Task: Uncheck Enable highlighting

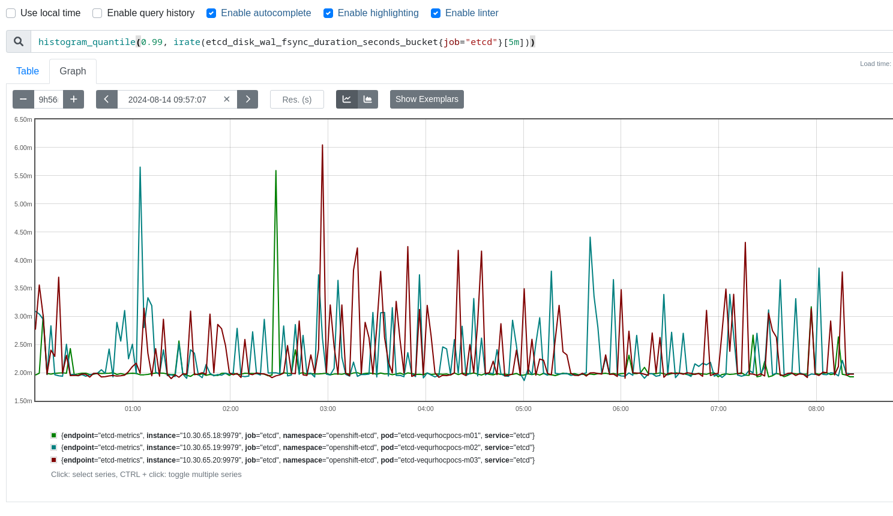Action: 328,13
